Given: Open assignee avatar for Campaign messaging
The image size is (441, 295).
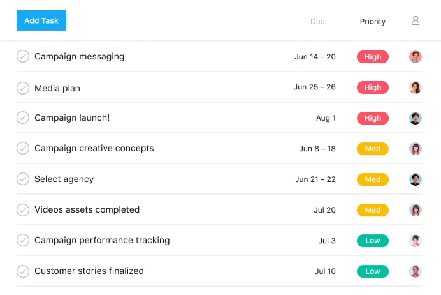Looking at the screenshot, I should tap(415, 57).
